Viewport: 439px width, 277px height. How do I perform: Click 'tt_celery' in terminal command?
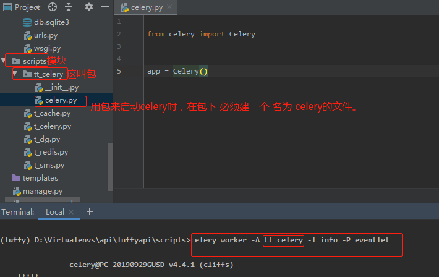tap(284, 240)
